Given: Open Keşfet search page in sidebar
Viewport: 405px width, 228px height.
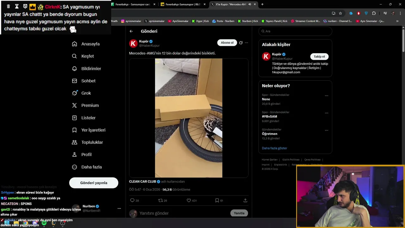Looking at the screenshot, I should (x=83, y=56).
